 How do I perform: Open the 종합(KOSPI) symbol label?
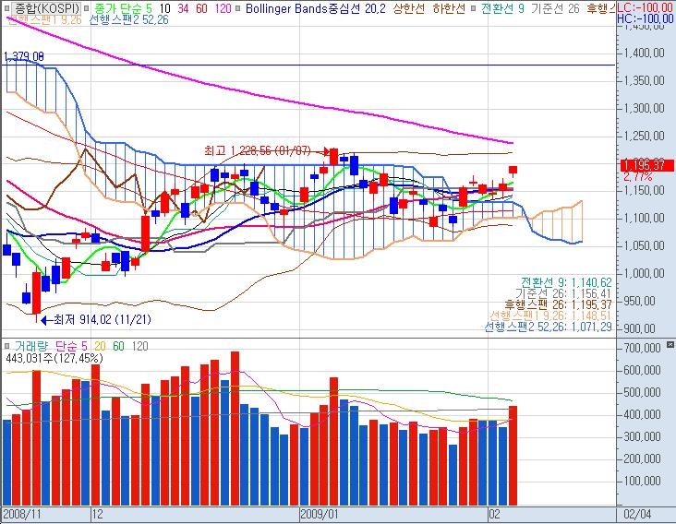(x=40, y=7)
